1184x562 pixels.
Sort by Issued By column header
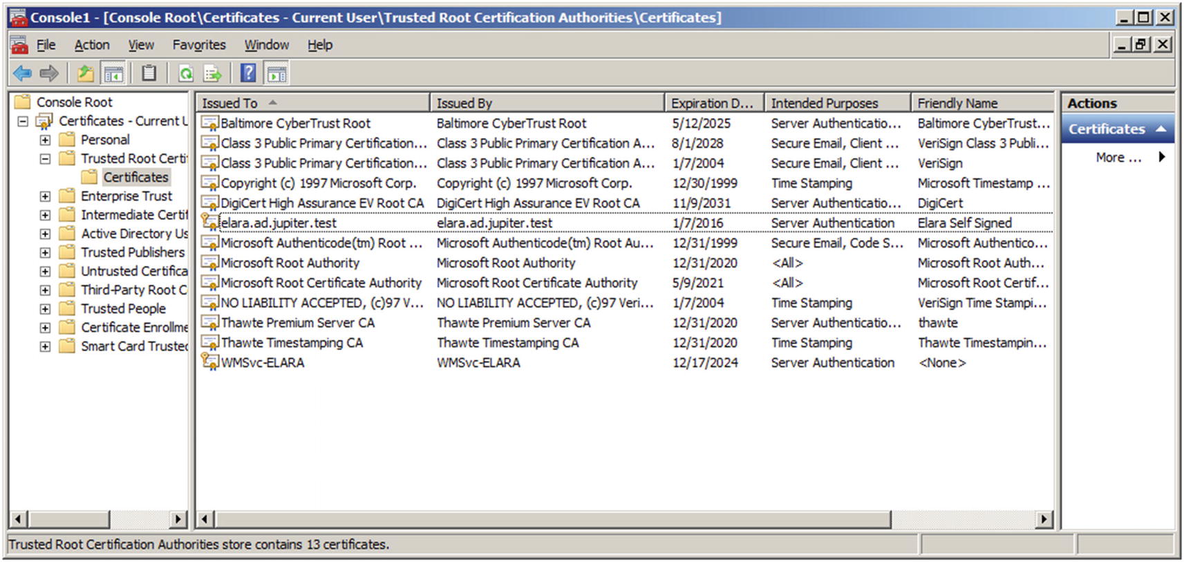point(547,103)
